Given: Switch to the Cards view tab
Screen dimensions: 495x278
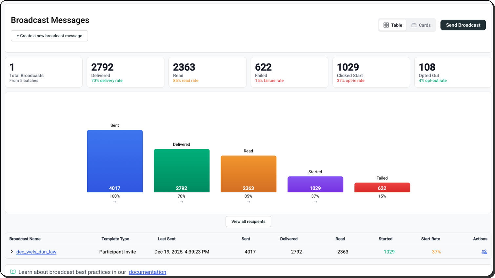Looking at the screenshot, I should pos(421,25).
